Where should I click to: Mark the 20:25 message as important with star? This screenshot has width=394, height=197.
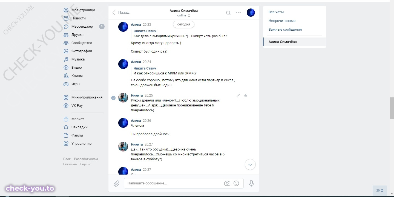point(246,95)
